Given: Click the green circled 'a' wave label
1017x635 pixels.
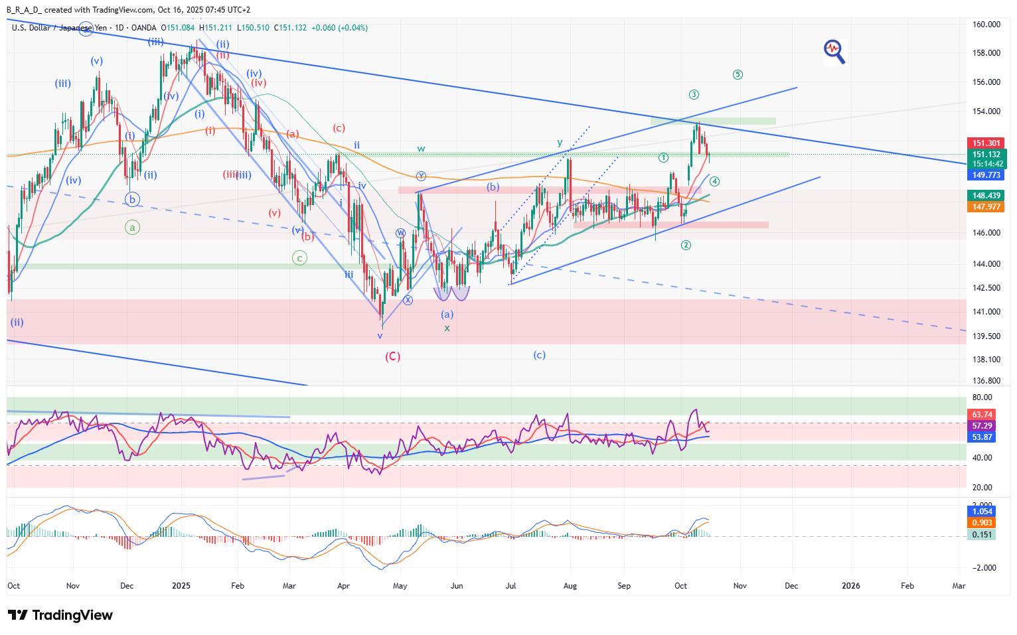Looking at the screenshot, I should coord(132,228).
